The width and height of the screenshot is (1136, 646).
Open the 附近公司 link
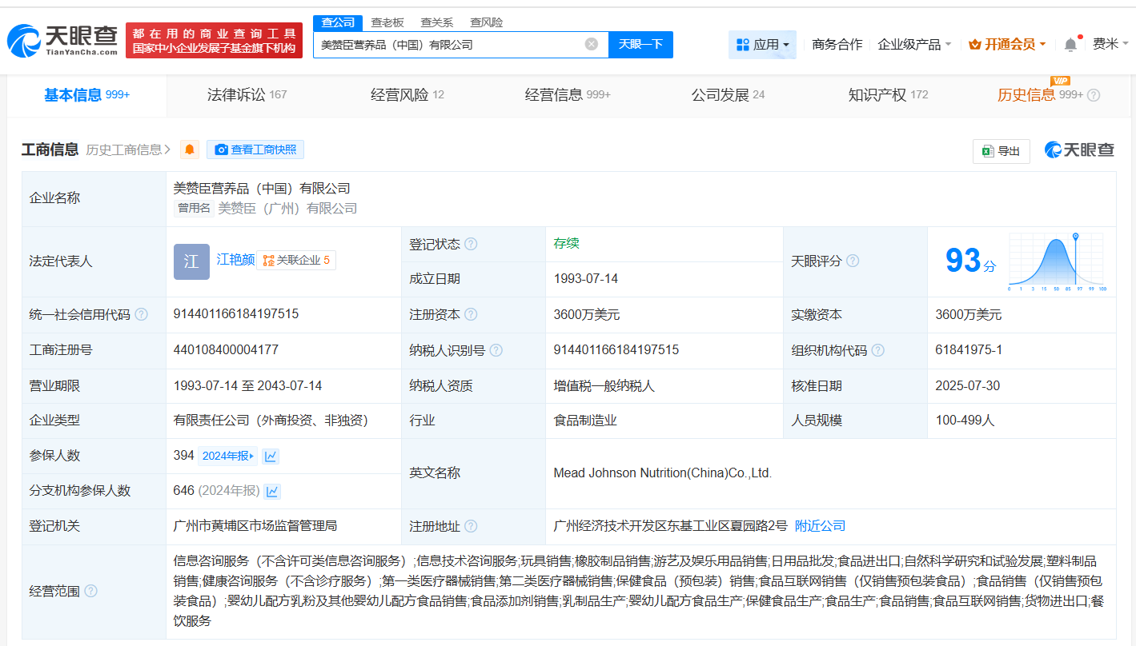(x=820, y=526)
